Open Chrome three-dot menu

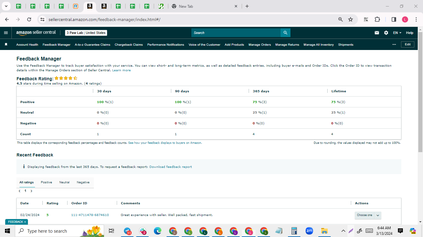point(416,19)
